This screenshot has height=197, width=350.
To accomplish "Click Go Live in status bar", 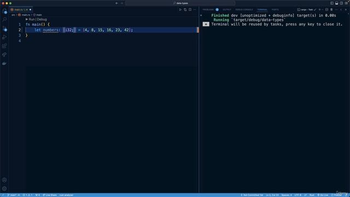I will tap(323, 195).
